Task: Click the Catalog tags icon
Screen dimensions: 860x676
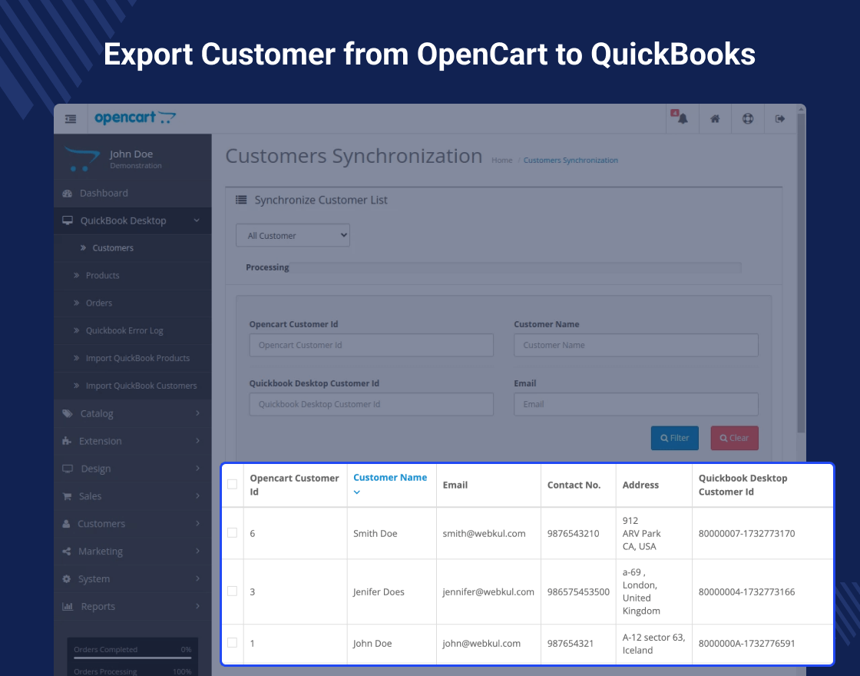Action: tap(68, 414)
